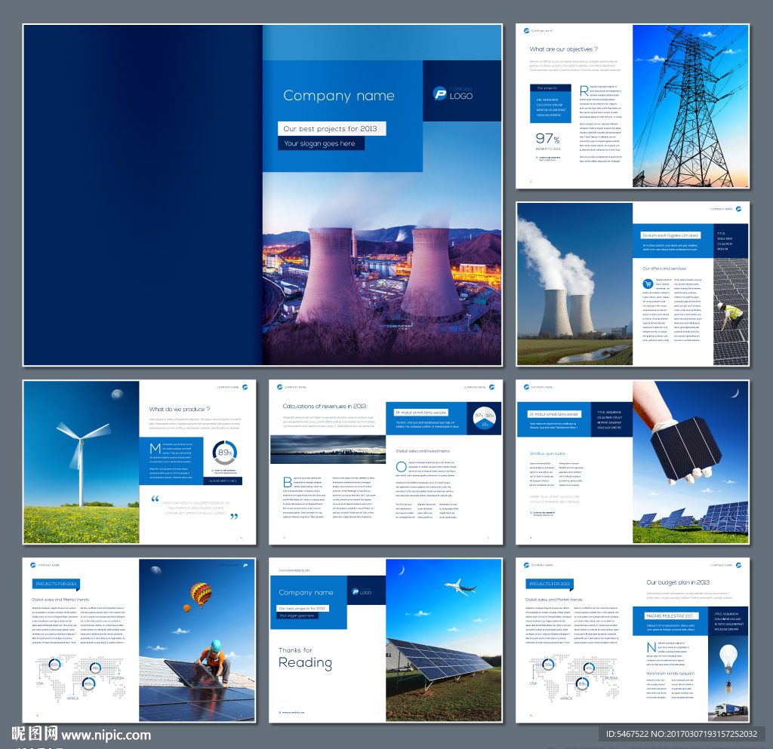Click the "What do we produce ?" heading
The height and width of the screenshot is (749, 773).
(180, 410)
